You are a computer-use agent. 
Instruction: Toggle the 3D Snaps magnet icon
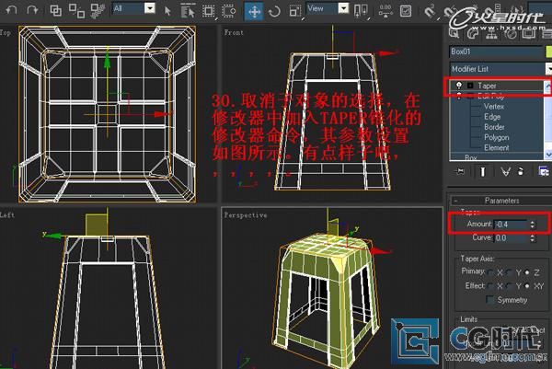[x=429, y=12]
